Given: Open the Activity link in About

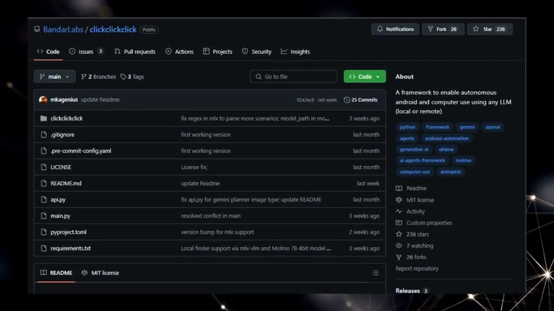Looking at the screenshot, I should (x=410, y=211).
